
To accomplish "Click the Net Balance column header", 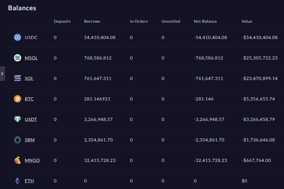I will tap(205, 21).
